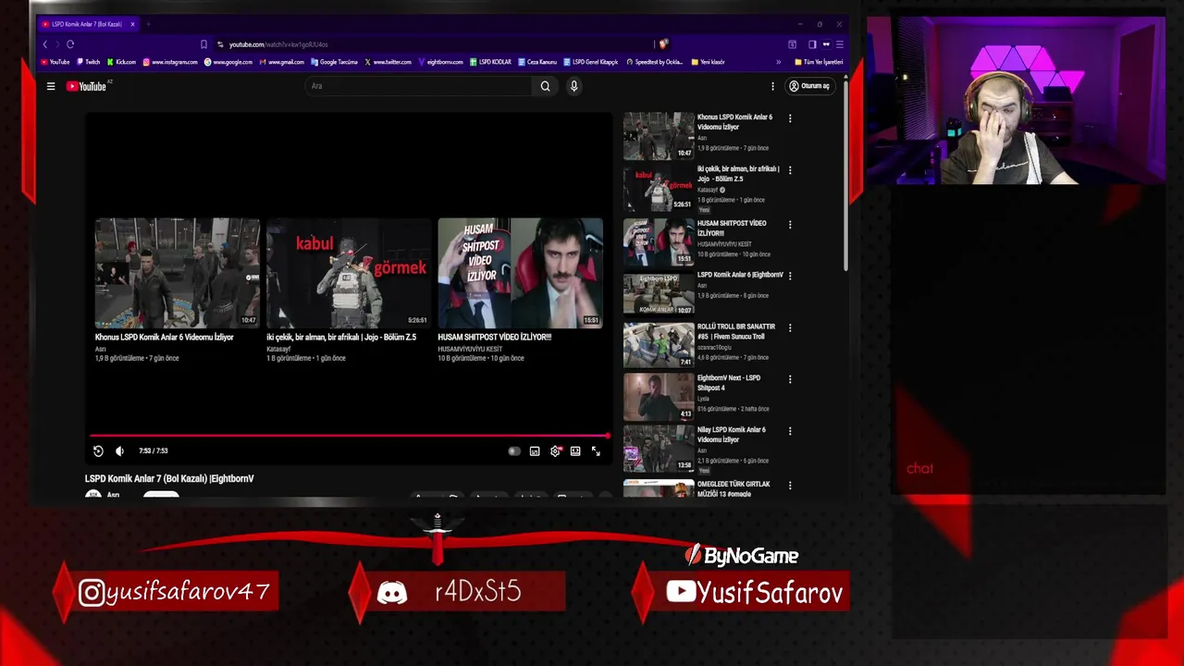Bookmark page using the address bar bookmark icon
This screenshot has height=666, width=1184.
point(203,44)
